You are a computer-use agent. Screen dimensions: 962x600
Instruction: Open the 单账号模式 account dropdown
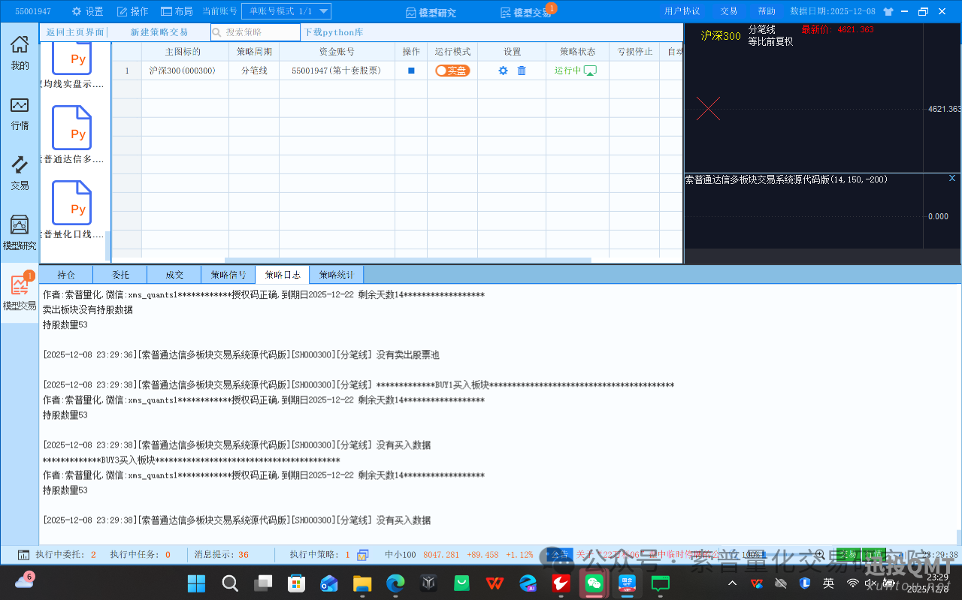coord(286,11)
